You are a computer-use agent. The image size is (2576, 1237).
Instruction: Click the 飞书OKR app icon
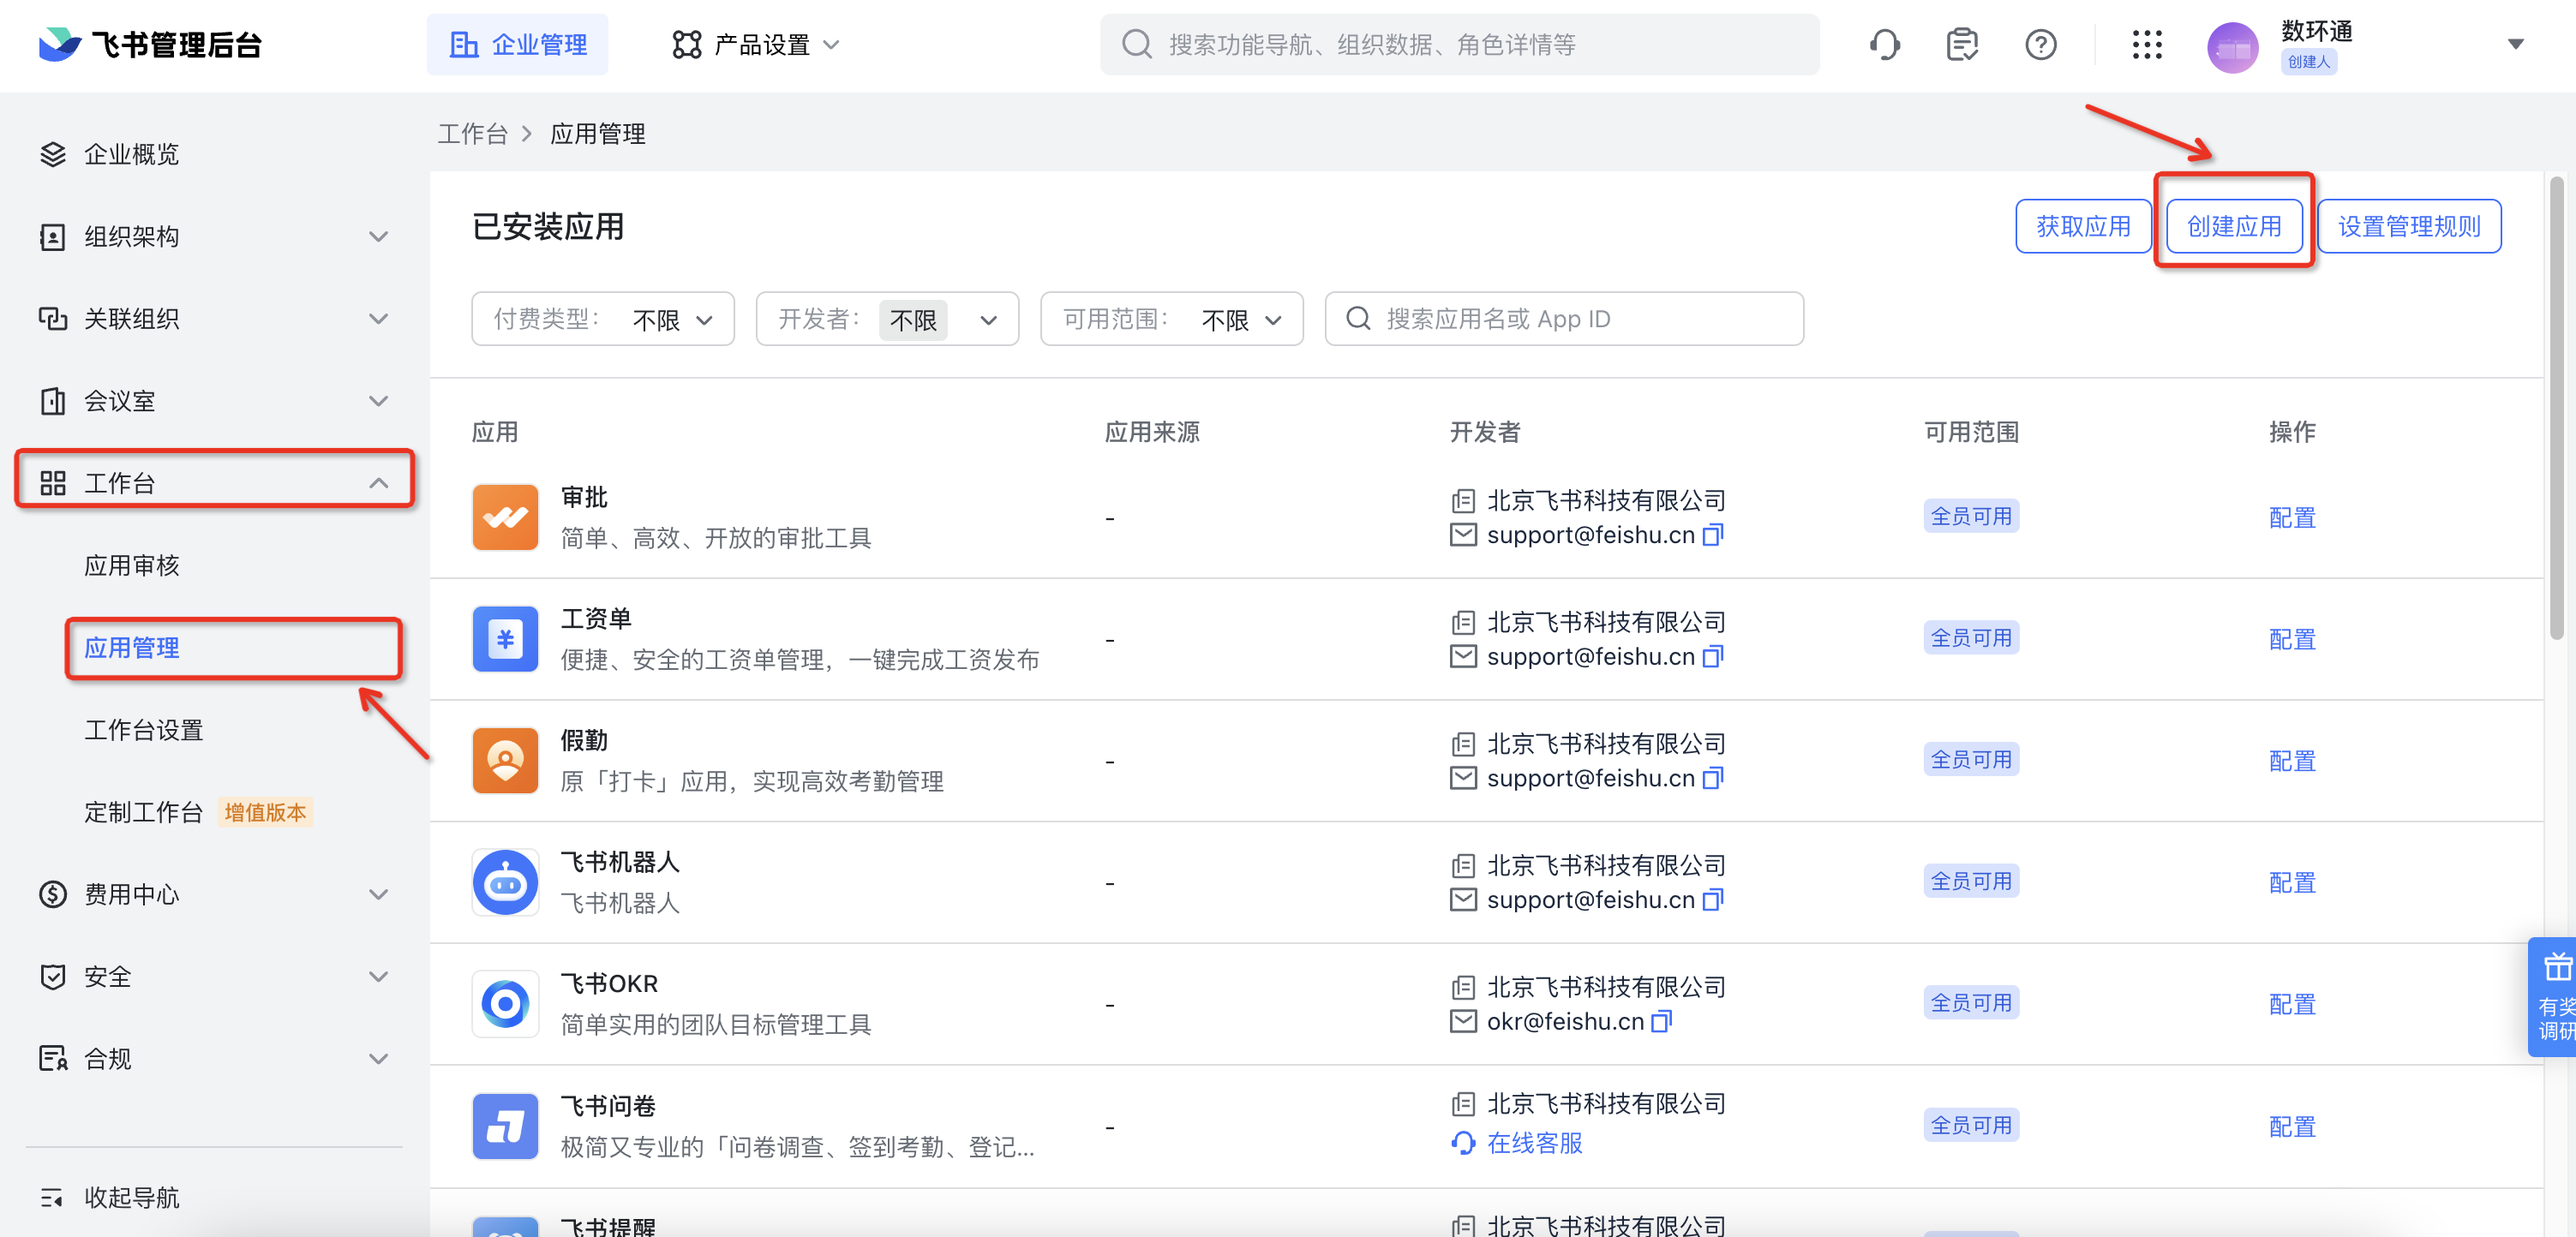[505, 1003]
